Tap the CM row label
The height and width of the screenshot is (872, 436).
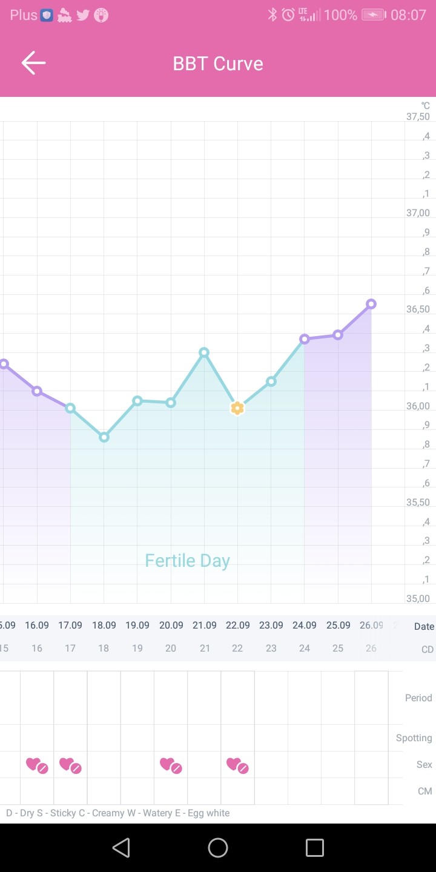(x=425, y=791)
